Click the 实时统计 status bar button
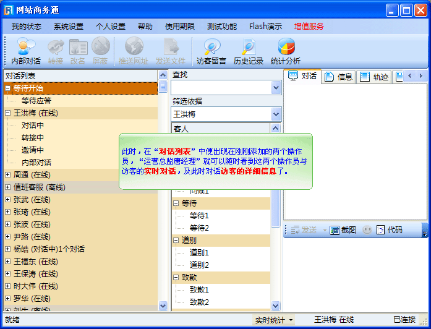 tap(274, 320)
